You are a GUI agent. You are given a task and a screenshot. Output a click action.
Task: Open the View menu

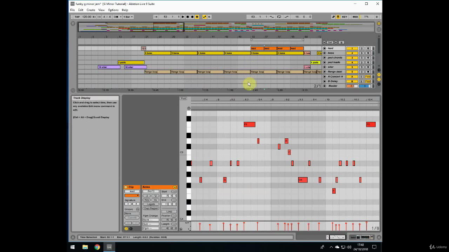tap(101, 10)
